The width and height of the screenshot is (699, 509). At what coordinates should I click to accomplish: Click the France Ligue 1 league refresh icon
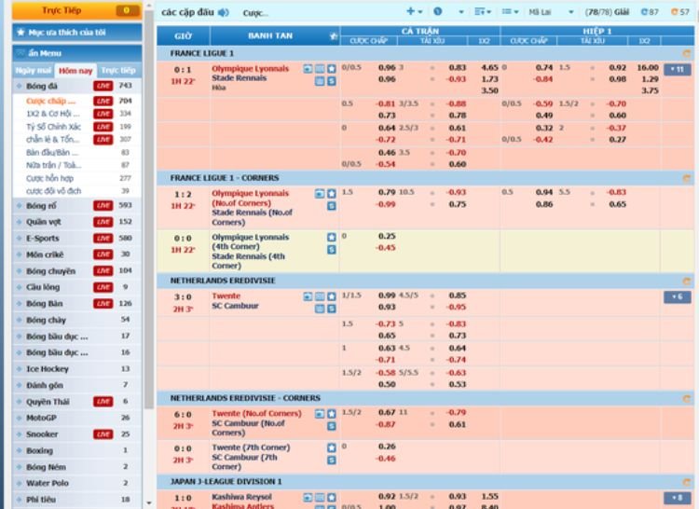coord(687,53)
